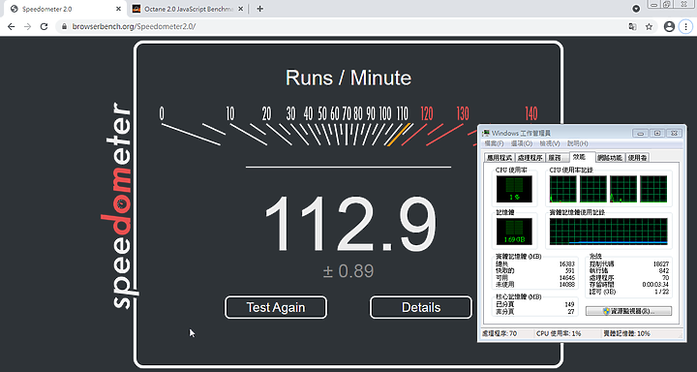The image size is (697, 372).
Task: Switch to 網路功能 tab in Task Manager
Action: (610, 158)
